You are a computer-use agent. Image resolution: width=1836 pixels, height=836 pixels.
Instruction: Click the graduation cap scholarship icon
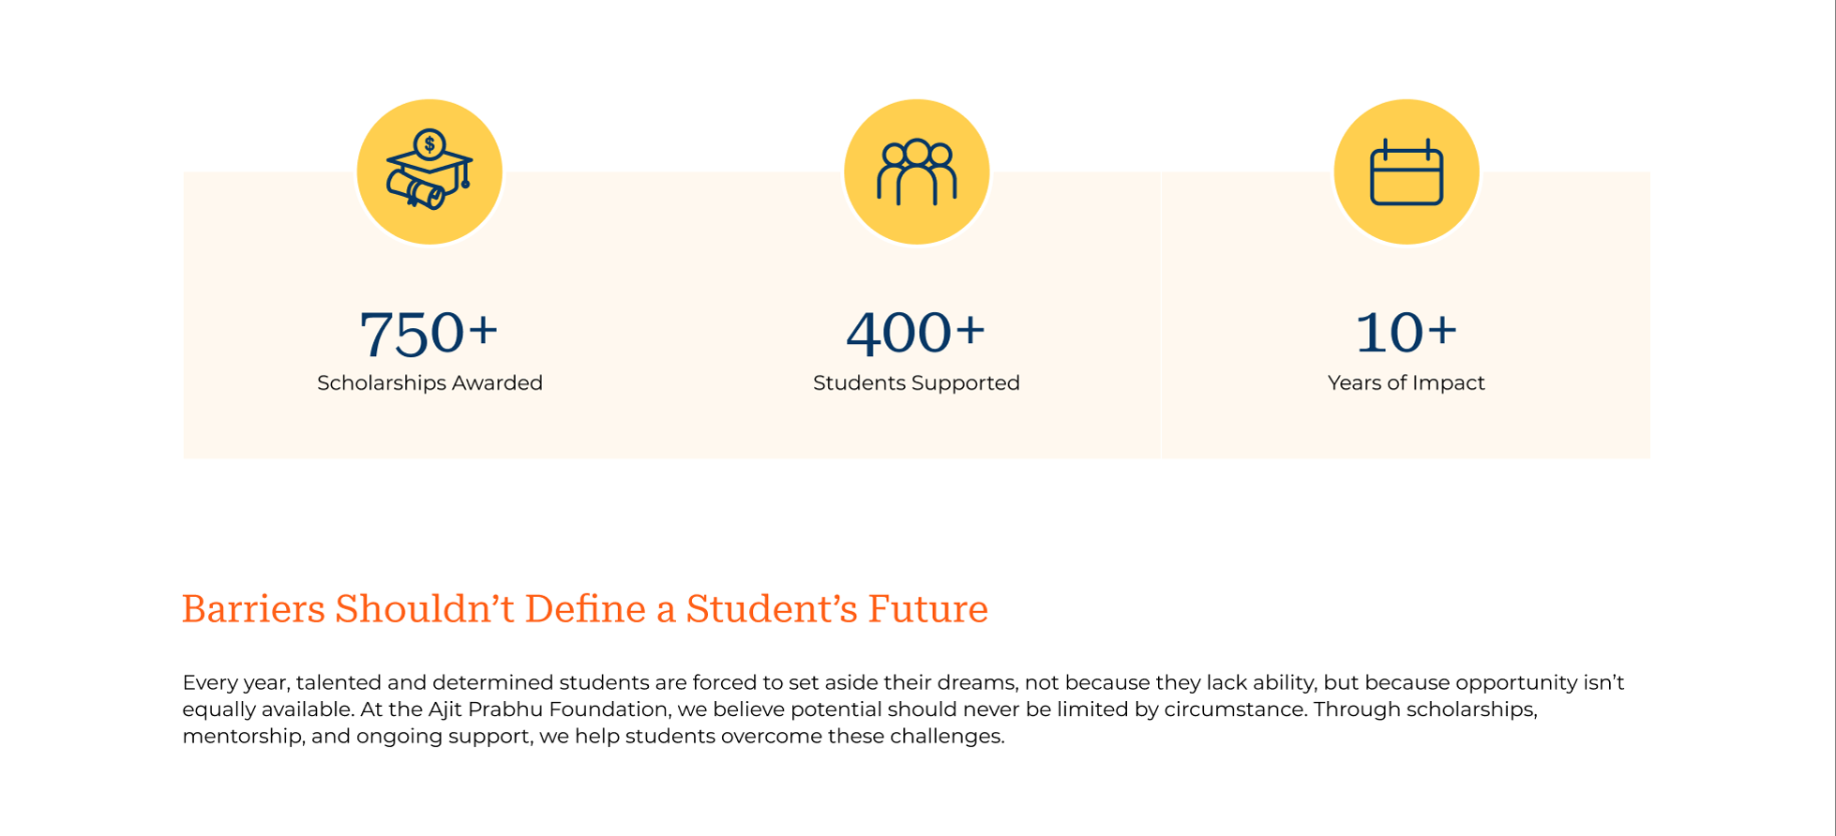coord(429,170)
